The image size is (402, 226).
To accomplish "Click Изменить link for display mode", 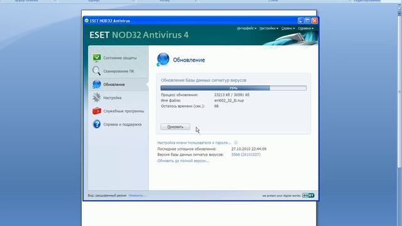I will (138, 195).
